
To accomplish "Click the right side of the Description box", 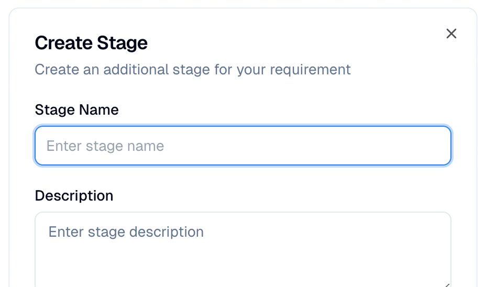I will pyautogui.click(x=418, y=250).
